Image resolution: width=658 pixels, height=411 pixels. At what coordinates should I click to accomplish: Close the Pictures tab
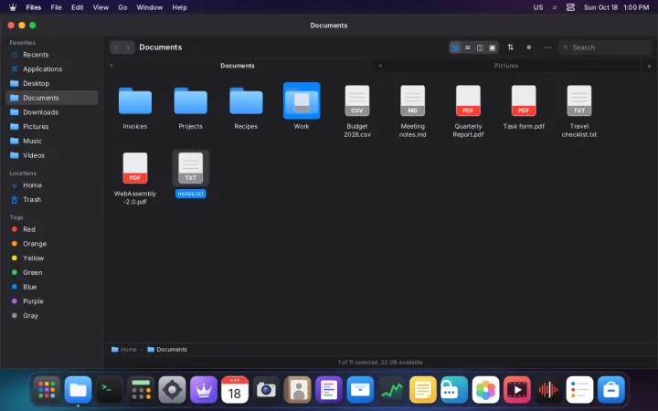pyautogui.click(x=380, y=66)
